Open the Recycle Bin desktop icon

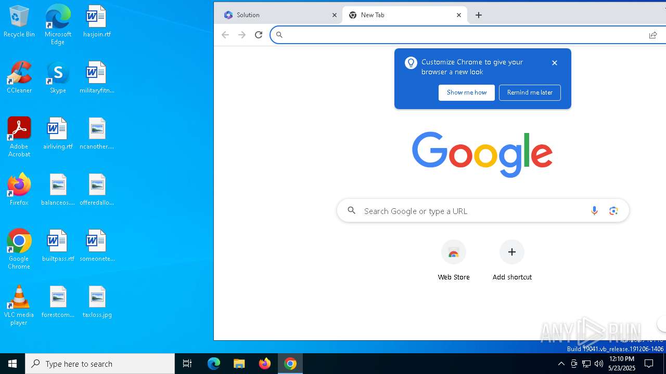click(19, 21)
